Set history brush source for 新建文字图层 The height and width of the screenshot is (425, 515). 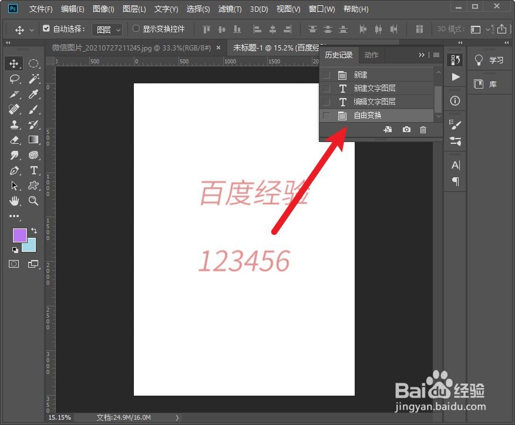[x=326, y=89]
